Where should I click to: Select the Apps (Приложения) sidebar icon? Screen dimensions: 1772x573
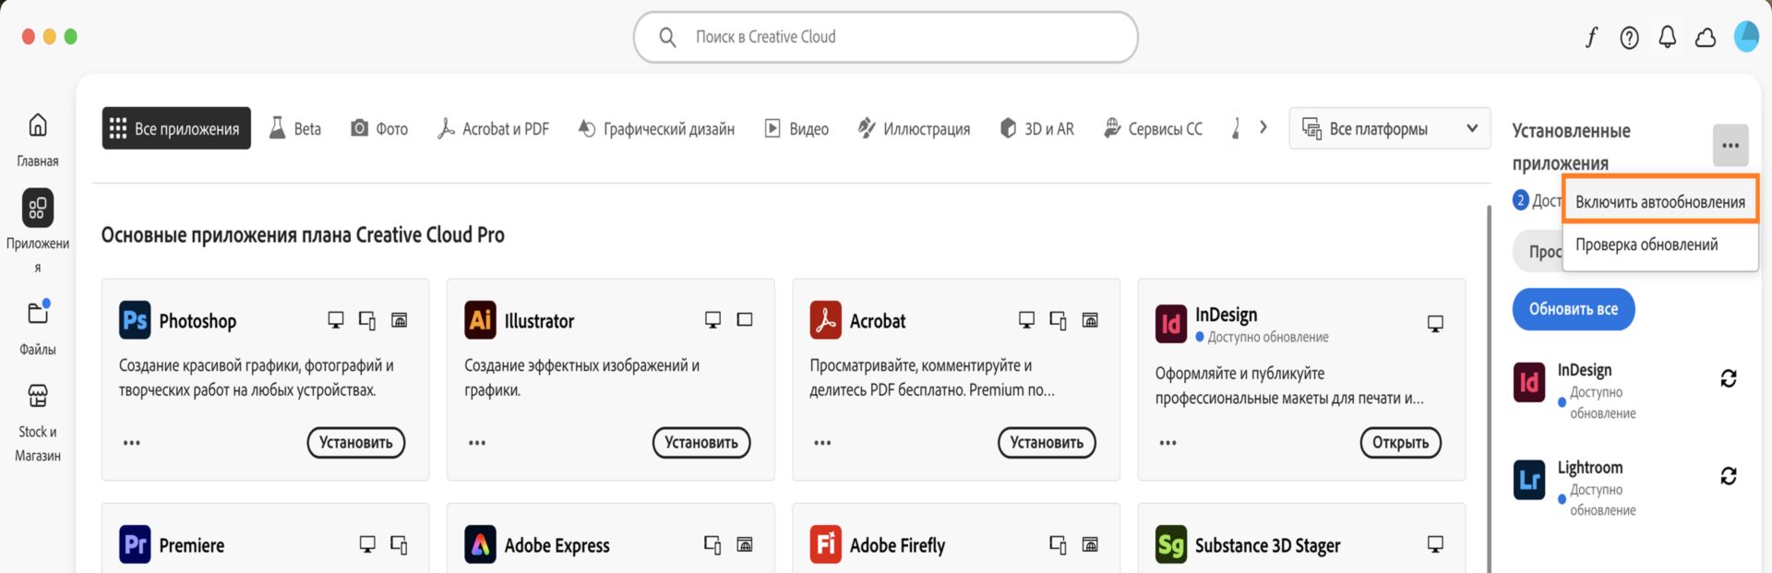click(x=38, y=209)
